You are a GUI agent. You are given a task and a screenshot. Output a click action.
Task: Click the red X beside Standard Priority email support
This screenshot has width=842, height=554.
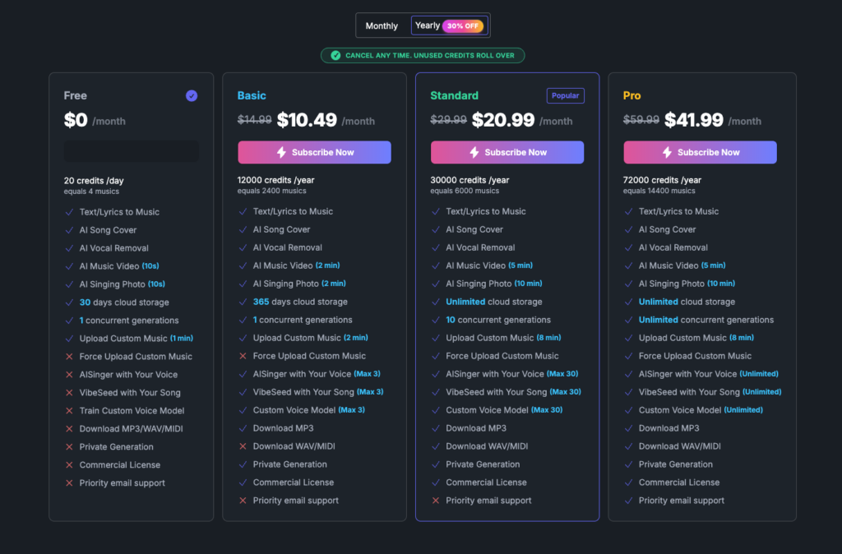[436, 501]
